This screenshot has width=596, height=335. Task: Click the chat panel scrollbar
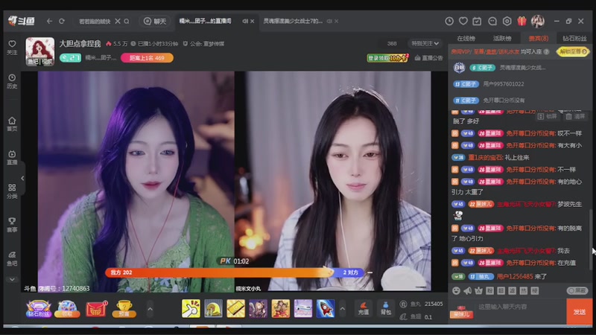point(590,239)
